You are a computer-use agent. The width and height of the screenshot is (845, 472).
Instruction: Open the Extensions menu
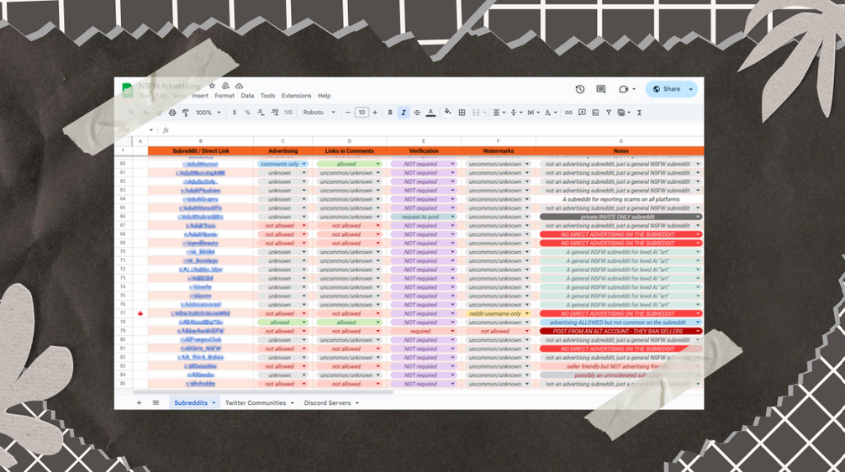click(297, 96)
